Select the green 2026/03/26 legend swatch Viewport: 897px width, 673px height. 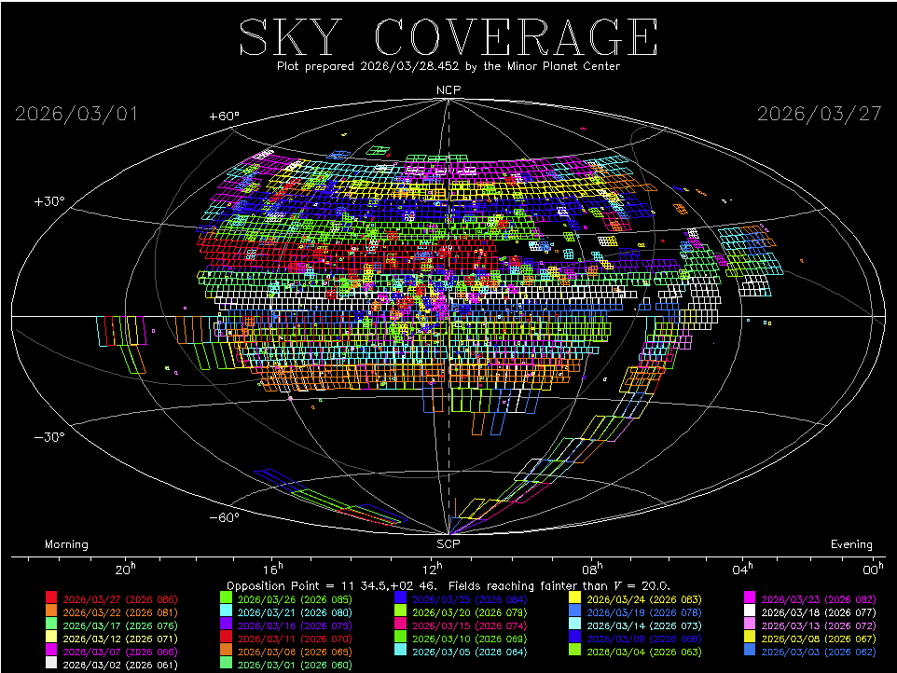[x=226, y=597]
